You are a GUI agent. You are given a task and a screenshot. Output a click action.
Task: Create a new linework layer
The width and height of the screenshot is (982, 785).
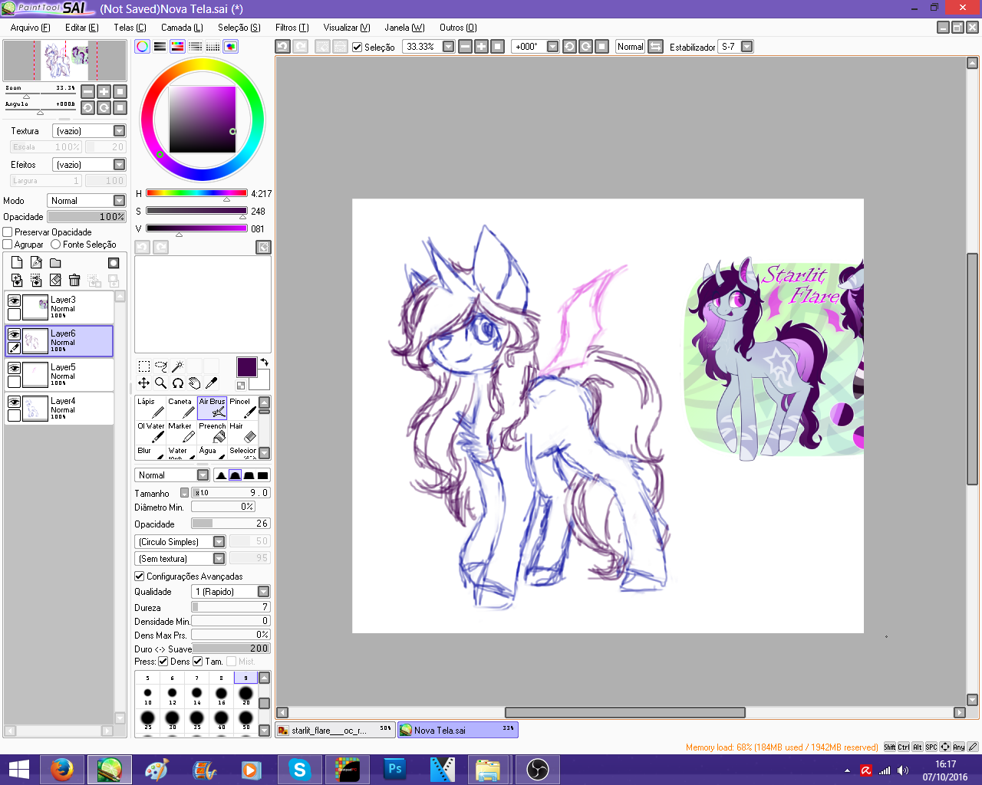pos(36,262)
